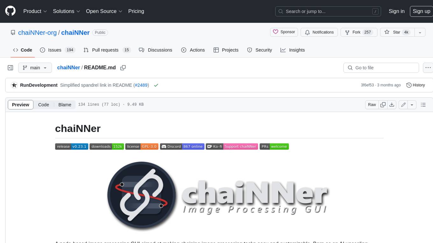
Task: Open the Insights tab
Action: [293, 50]
